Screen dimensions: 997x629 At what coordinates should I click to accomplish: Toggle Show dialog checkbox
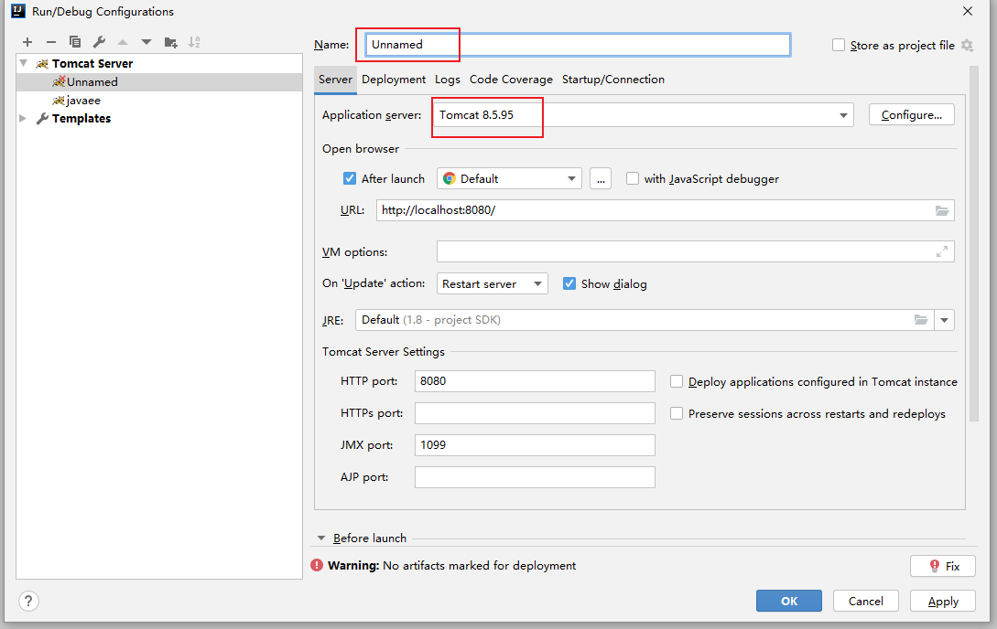(569, 283)
